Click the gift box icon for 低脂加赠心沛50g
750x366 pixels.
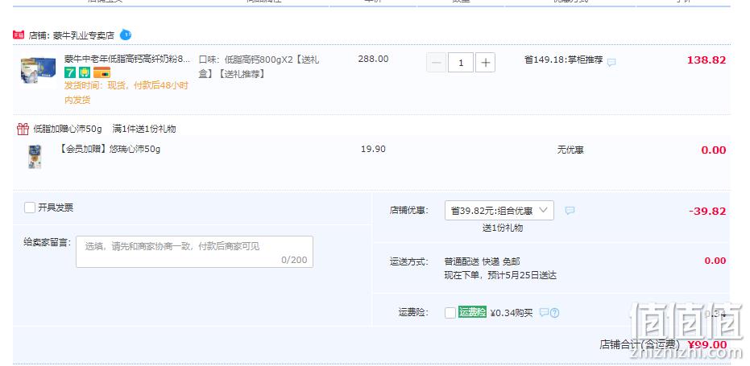(23, 129)
